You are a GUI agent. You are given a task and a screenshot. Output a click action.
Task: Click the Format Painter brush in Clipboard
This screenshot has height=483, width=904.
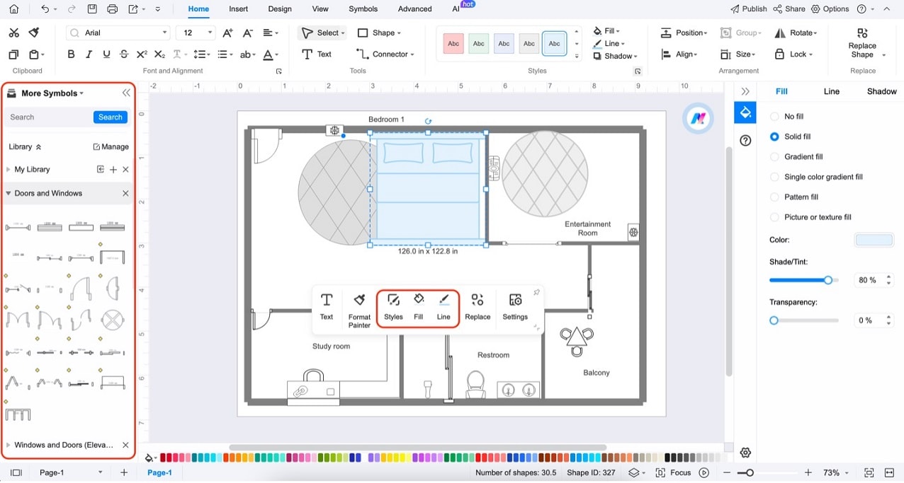click(x=33, y=33)
